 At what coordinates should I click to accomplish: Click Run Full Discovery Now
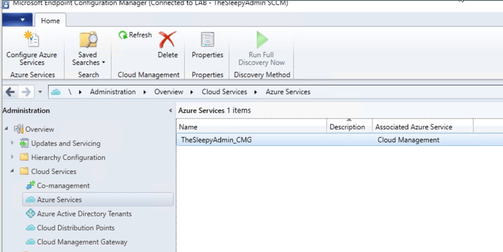(261, 40)
